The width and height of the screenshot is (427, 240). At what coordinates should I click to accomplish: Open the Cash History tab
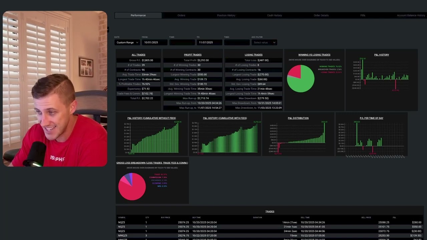[x=275, y=15]
